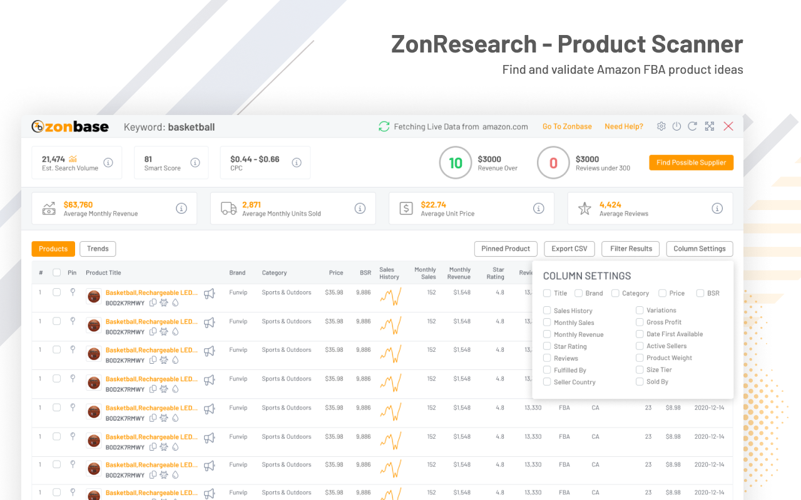Tick the select-all checkbox in table header

pyautogui.click(x=57, y=272)
